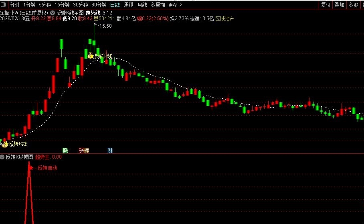The image size is (364, 224).
Task: Click the 涨榜 marker below the chart
Action: pos(84,151)
